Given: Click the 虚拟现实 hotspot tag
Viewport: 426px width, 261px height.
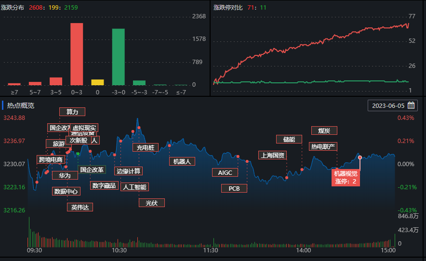Looking at the screenshot, I should [x=84, y=128].
